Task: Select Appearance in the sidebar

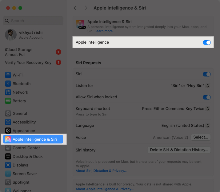Action: (x=33, y=131)
